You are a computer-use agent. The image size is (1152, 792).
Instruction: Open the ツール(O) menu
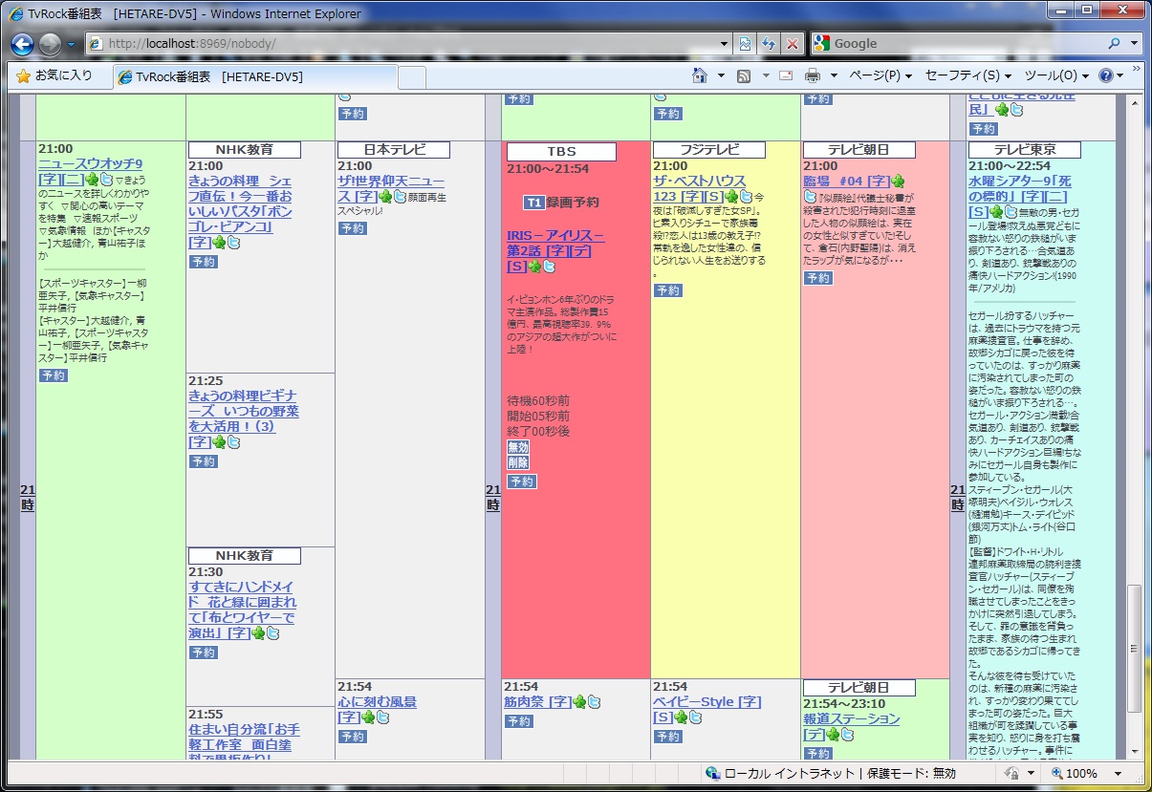(1055, 75)
